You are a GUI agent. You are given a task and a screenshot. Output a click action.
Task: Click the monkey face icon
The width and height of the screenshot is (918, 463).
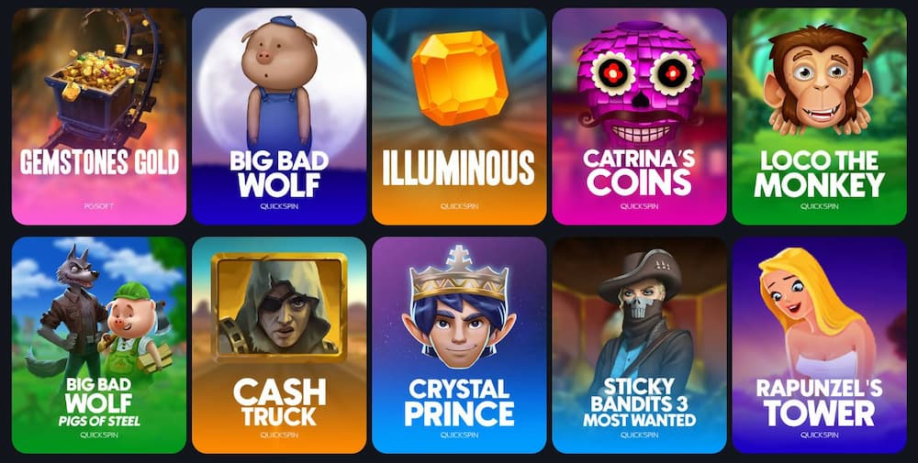[x=819, y=80]
